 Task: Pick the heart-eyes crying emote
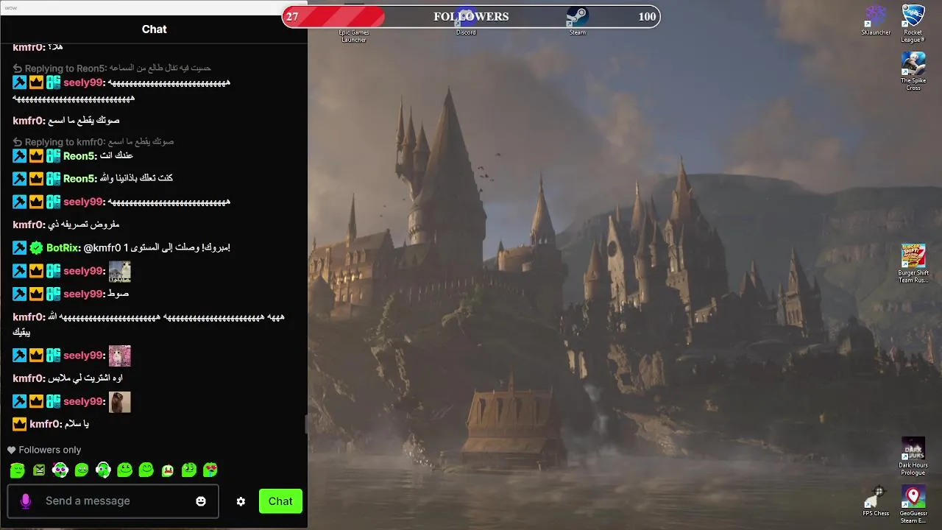tap(210, 470)
